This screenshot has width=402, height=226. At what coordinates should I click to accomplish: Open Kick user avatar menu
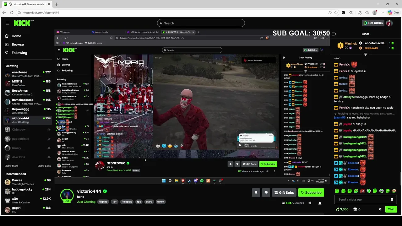coord(389,23)
